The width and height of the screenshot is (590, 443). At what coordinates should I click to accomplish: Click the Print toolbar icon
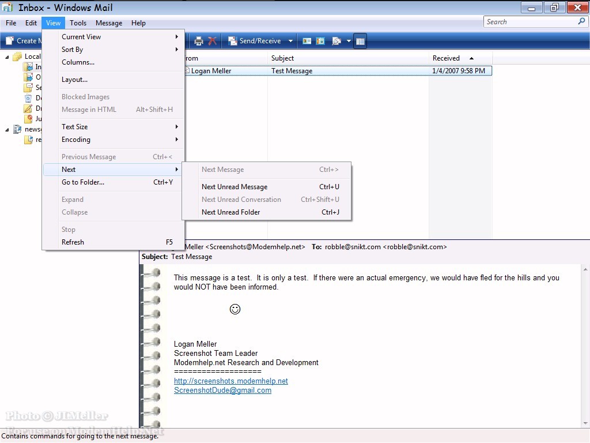198,41
